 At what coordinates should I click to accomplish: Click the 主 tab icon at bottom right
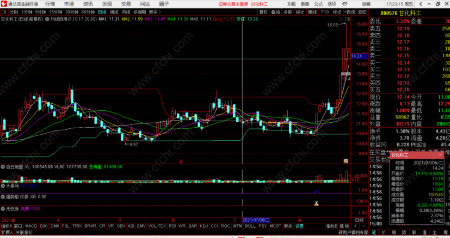point(435,232)
